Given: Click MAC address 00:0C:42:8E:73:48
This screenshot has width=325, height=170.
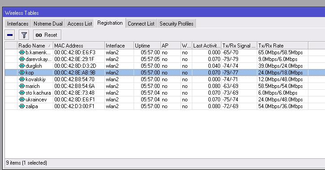Looking at the screenshot, I should point(74,93).
